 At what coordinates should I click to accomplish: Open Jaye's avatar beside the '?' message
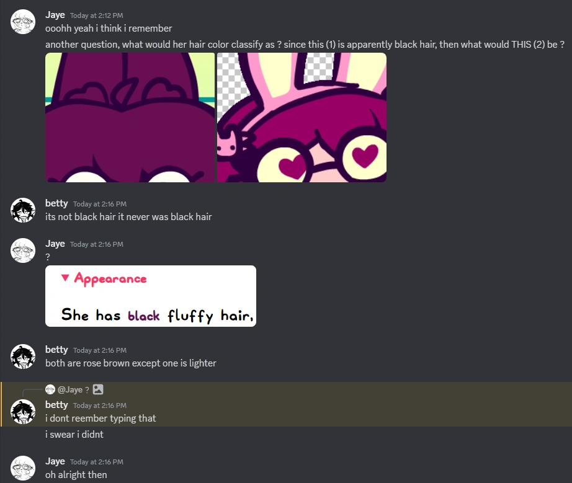click(23, 250)
